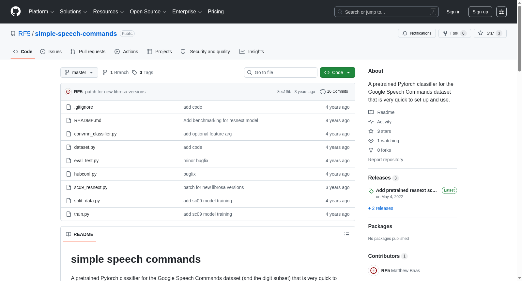
Task: Switch to the Issues tab
Action: click(x=51, y=52)
